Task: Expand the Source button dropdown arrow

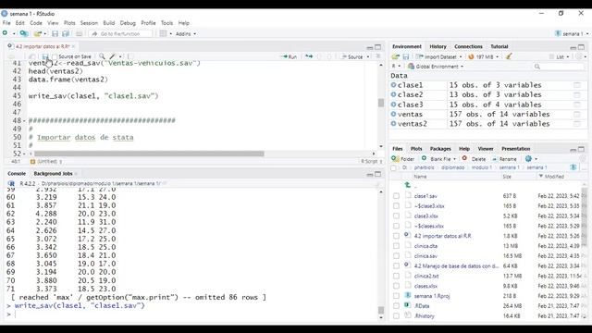Action: coord(368,56)
